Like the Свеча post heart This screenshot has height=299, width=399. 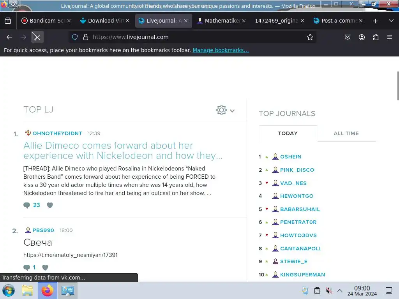[45, 267]
